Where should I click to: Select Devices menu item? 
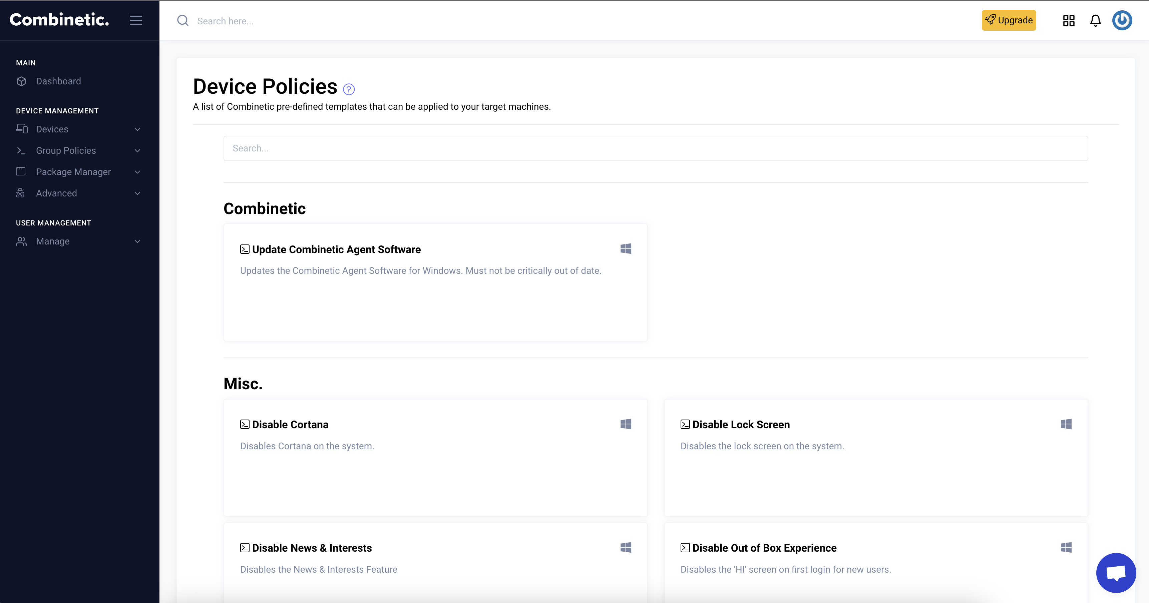coord(52,129)
